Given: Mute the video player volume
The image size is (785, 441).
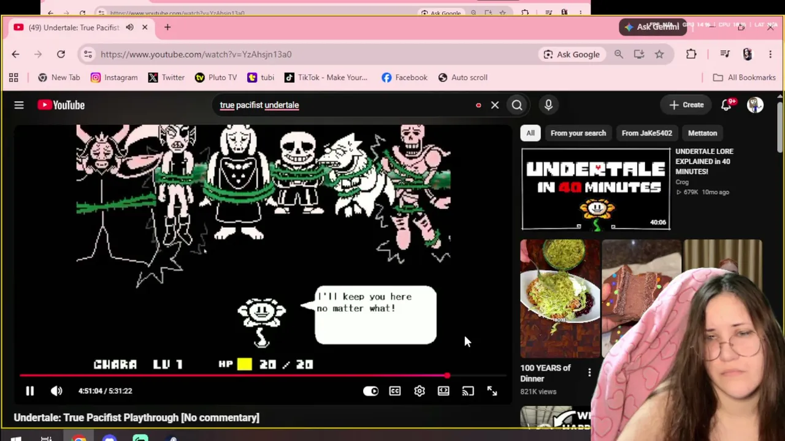Looking at the screenshot, I should tap(56, 391).
